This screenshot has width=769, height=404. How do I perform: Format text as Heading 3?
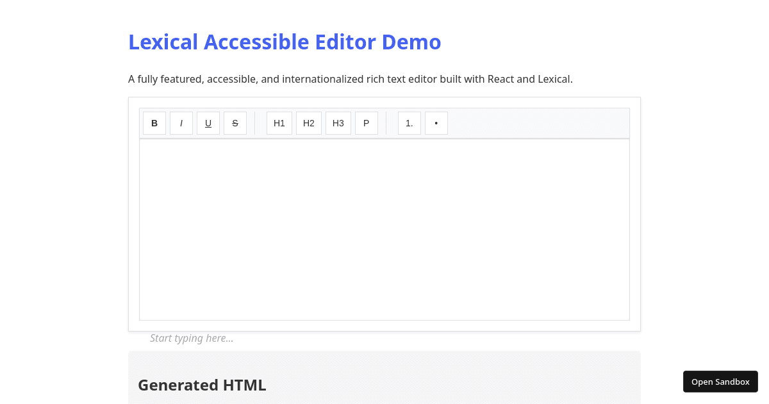click(338, 123)
